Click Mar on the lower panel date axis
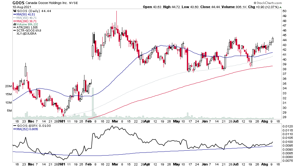This screenshot has height=167, width=298. 115,164
